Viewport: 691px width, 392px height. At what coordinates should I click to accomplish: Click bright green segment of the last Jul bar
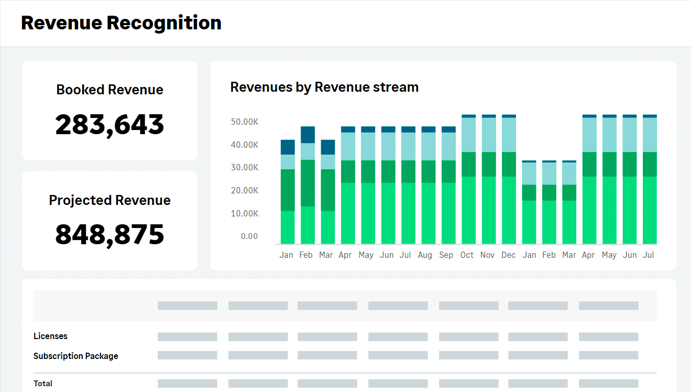[650, 210]
